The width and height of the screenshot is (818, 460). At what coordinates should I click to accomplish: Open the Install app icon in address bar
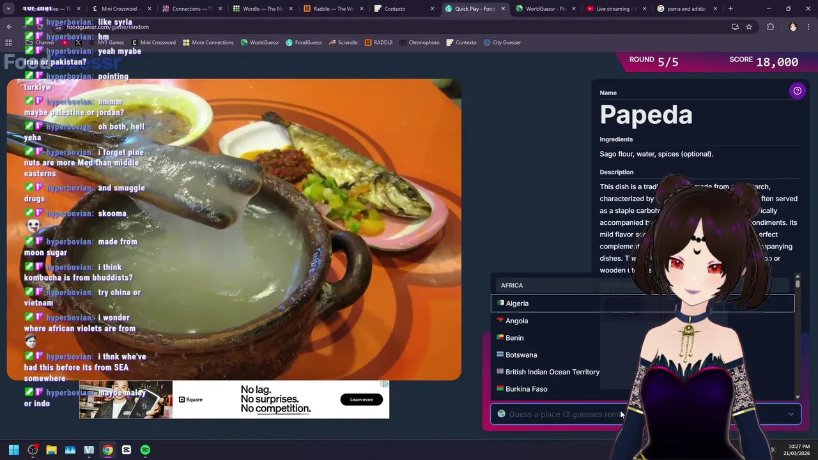coord(735,27)
